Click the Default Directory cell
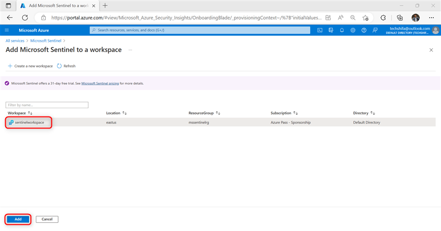Image resolution: width=441 pixels, height=231 pixels. point(366,122)
